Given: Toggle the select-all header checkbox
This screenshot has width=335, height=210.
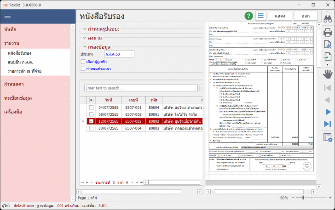Looking at the screenshot, I should pyautogui.click(x=91, y=100).
